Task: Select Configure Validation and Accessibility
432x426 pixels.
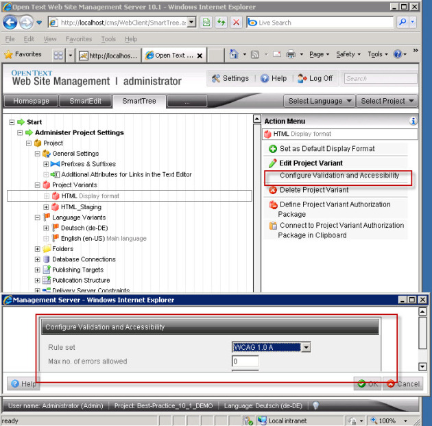Action: tap(339, 175)
